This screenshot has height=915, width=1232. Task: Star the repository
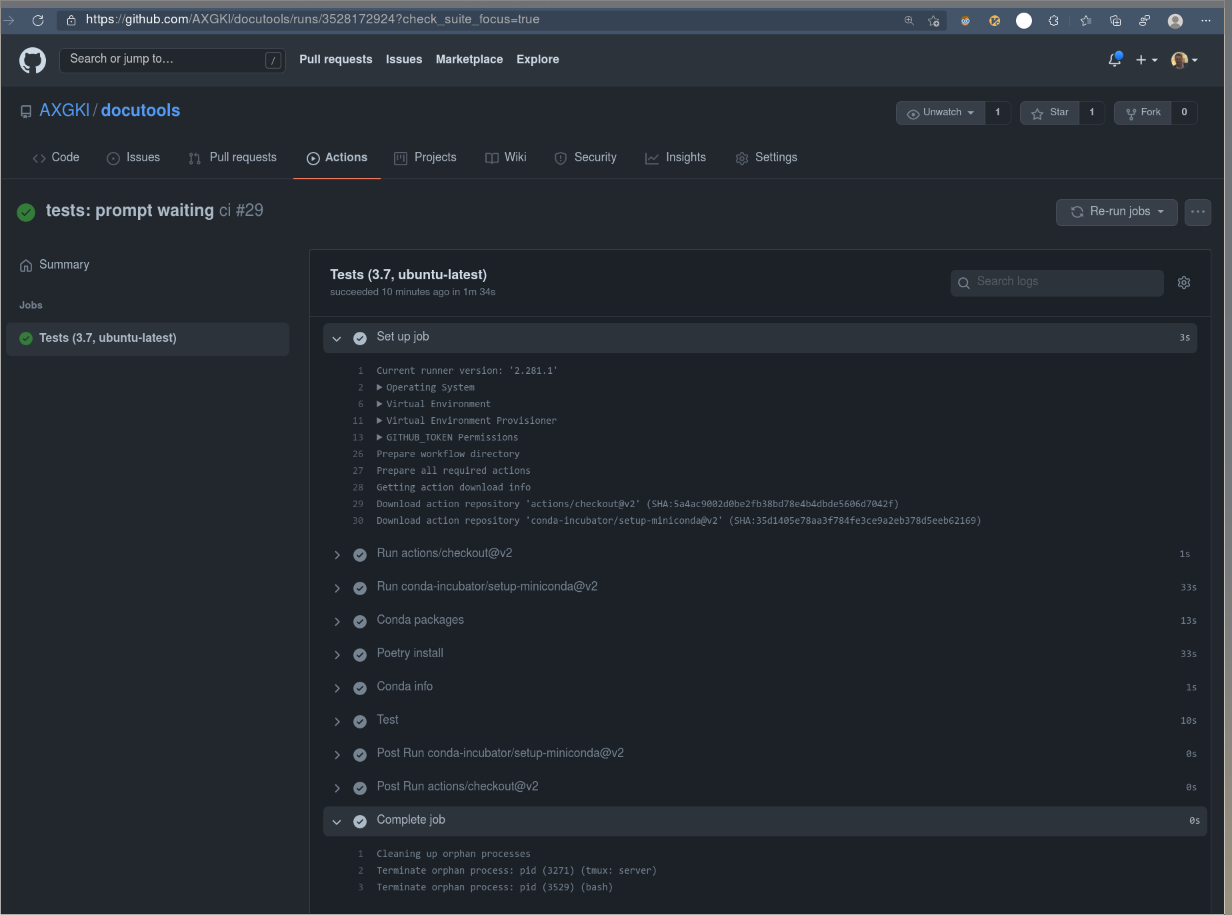pos(1050,113)
